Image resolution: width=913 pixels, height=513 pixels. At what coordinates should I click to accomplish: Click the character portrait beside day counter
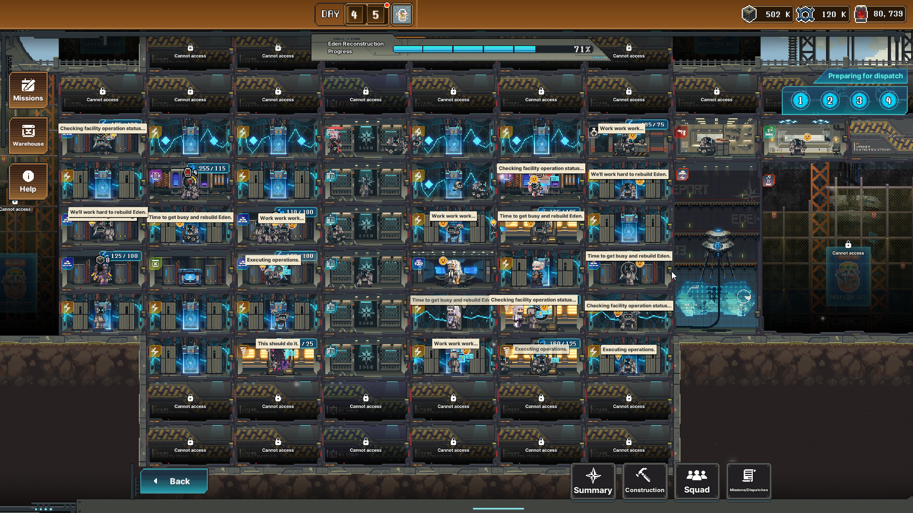[x=402, y=15]
